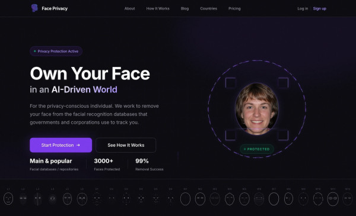Click the Start Protection button

tap(61, 145)
